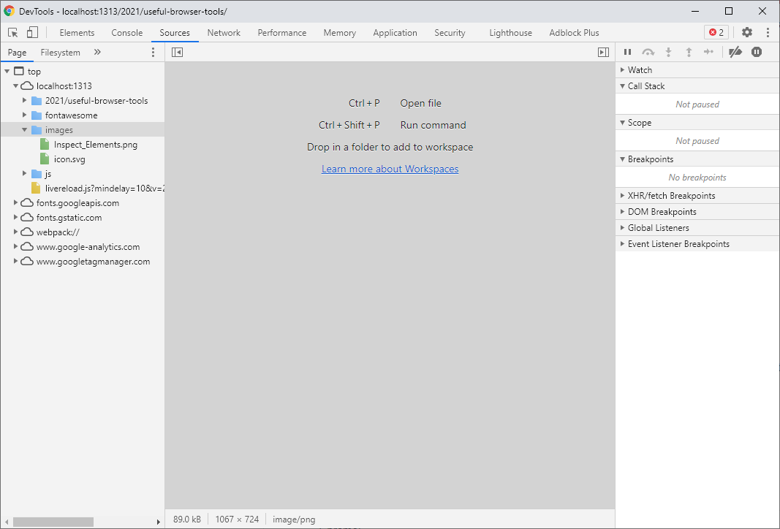Open the Security tab
The width and height of the screenshot is (780, 529).
coord(450,33)
